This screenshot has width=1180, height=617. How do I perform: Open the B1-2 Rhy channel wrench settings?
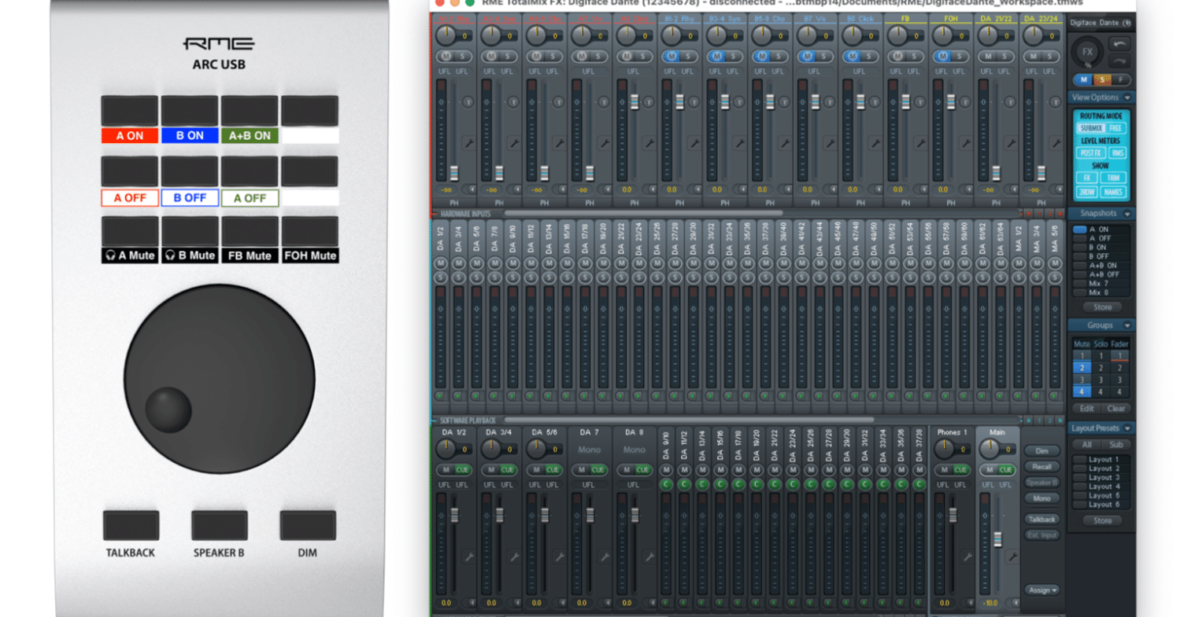coord(694,142)
